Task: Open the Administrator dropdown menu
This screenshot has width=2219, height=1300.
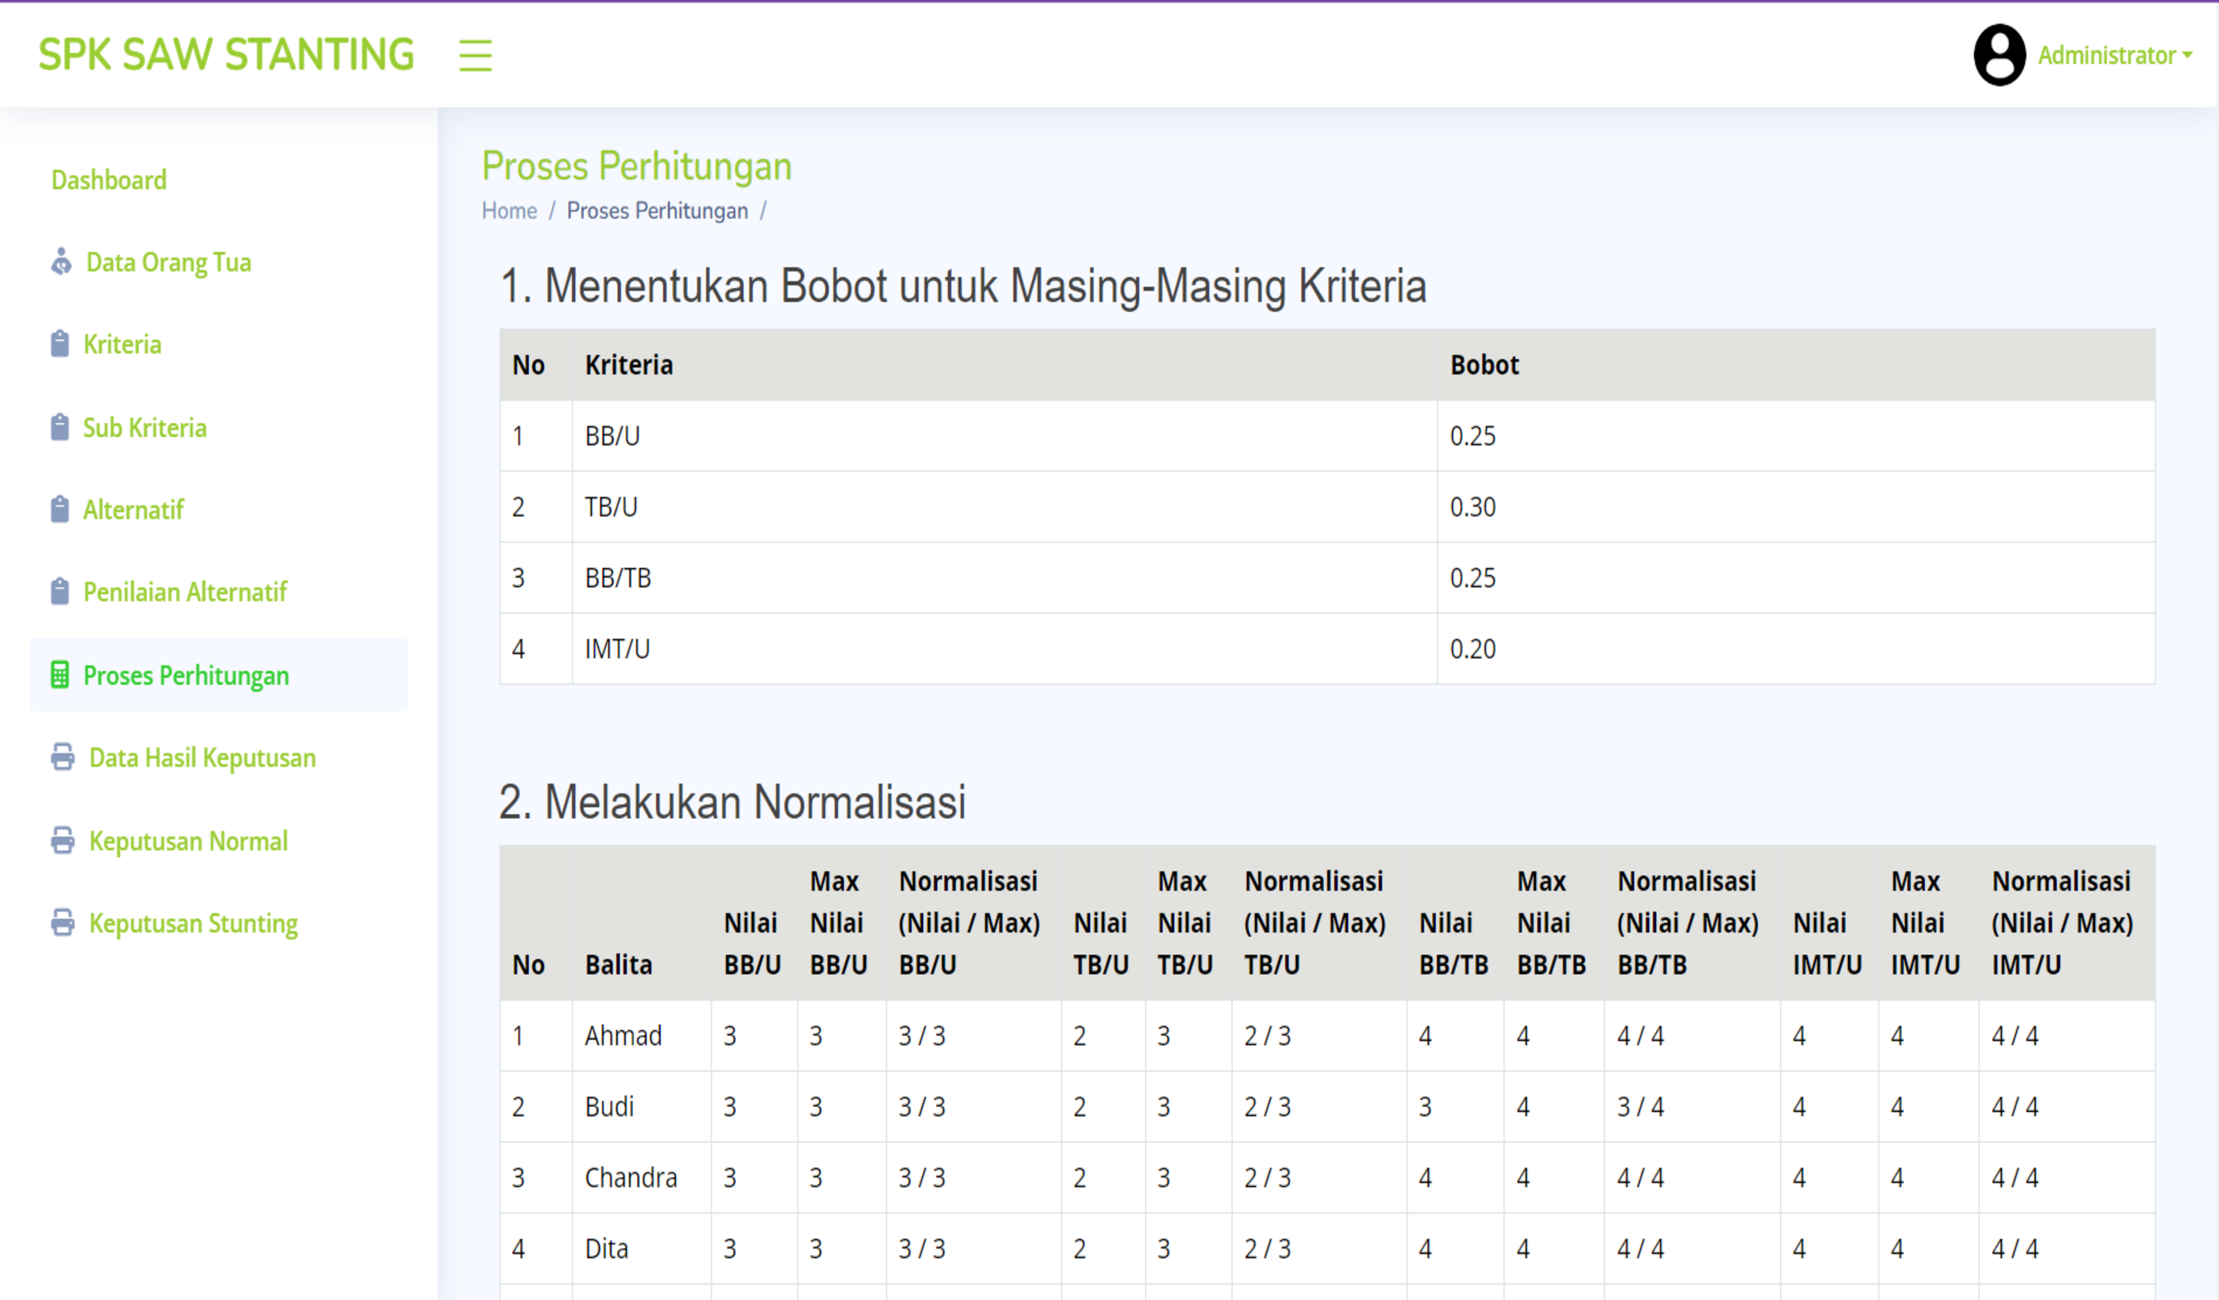Action: pos(2114,55)
